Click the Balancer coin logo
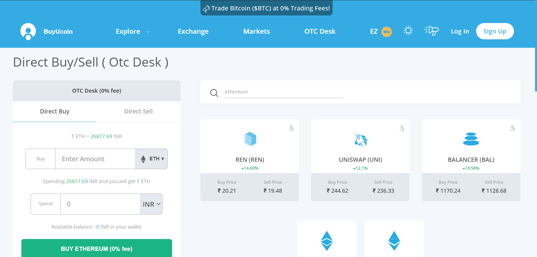Viewport: 537px width, 257px height. [x=471, y=139]
